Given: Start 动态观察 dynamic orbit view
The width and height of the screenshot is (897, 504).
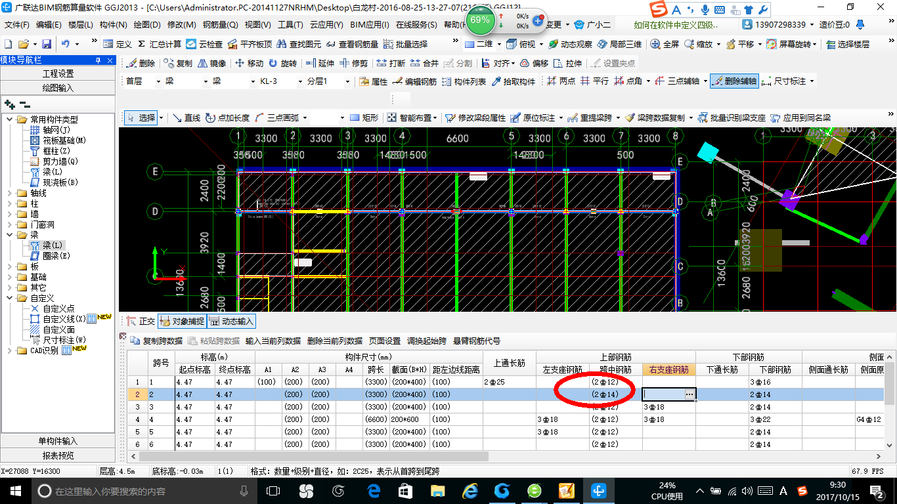Looking at the screenshot, I should coord(570,44).
